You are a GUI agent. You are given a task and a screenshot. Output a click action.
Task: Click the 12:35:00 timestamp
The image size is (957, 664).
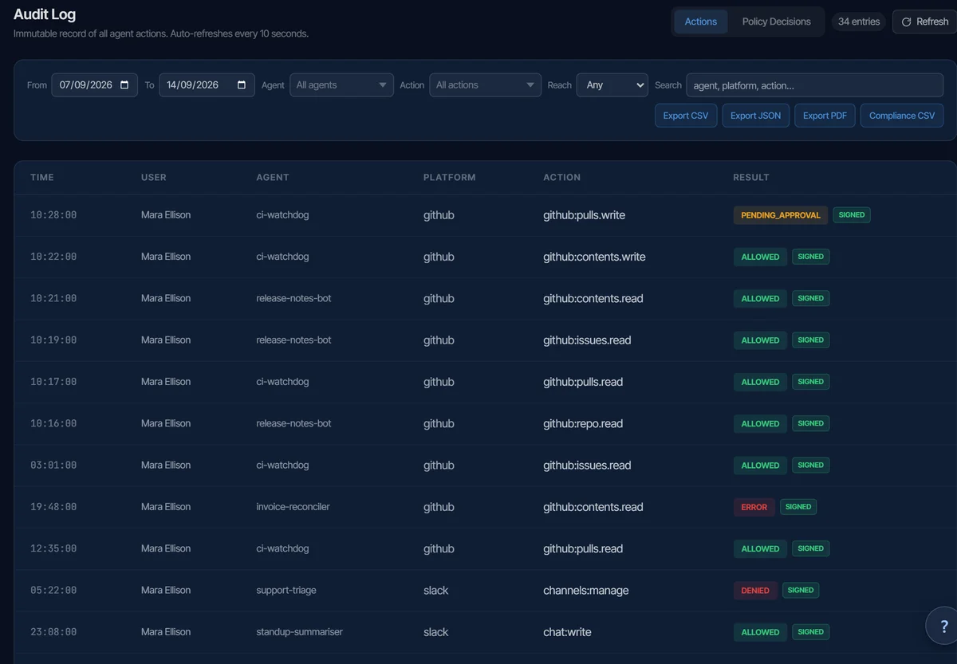(x=53, y=549)
